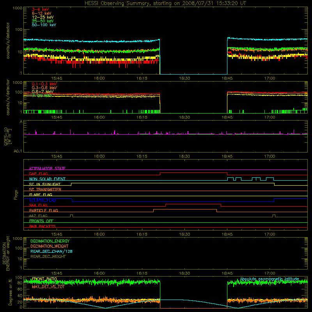The height and width of the screenshot is (312, 312).
Task: Select the PARTICLE_FLAG label
Action: pos(44,210)
